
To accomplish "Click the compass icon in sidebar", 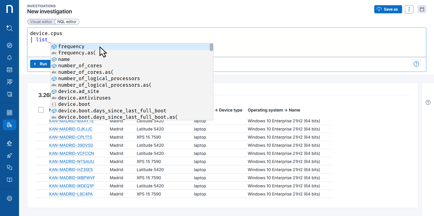I will coord(9,45).
